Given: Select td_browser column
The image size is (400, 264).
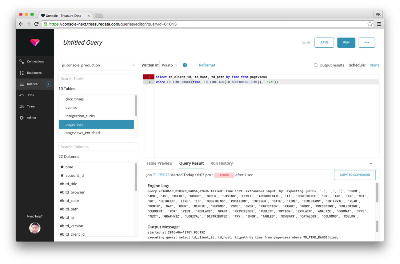Looking at the screenshot, I should (x=96, y=192).
